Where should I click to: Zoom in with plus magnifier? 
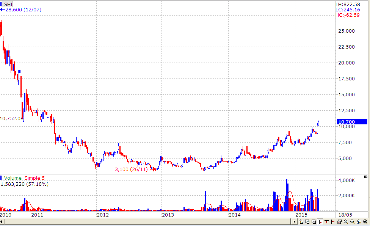click(x=352, y=221)
